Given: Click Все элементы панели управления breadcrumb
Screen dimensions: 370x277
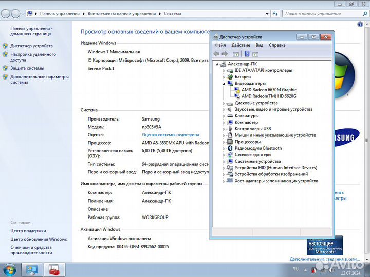Looking at the screenshot, I should pos(121,14).
